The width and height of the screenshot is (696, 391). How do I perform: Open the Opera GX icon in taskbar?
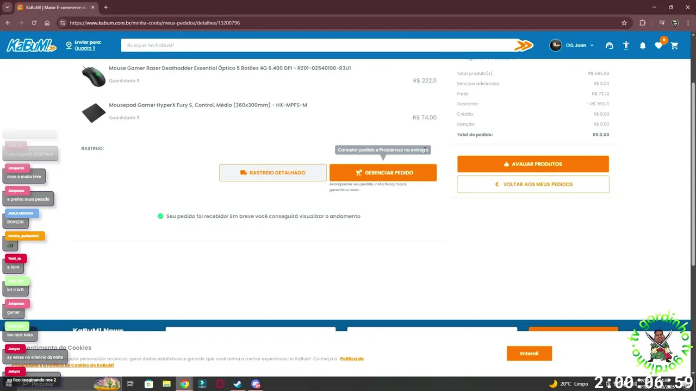[220, 384]
